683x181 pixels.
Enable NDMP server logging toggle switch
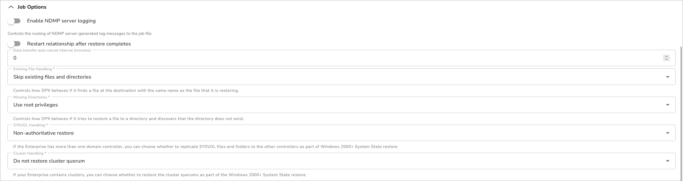pyautogui.click(x=14, y=21)
